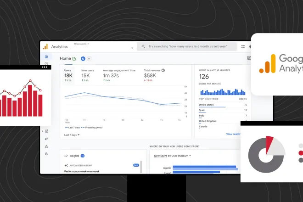Open the customize report edit icon

pyautogui.click(x=249, y=58)
